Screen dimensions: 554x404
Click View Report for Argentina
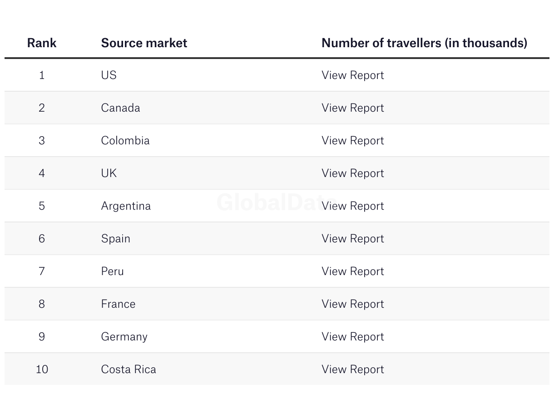point(352,206)
